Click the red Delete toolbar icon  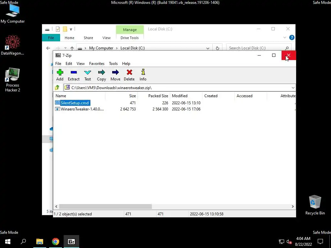pyautogui.click(x=129, y=75)
